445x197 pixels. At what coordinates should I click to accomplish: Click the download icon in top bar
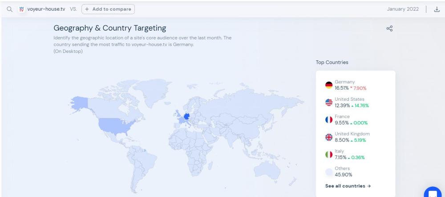pos(436,9)
